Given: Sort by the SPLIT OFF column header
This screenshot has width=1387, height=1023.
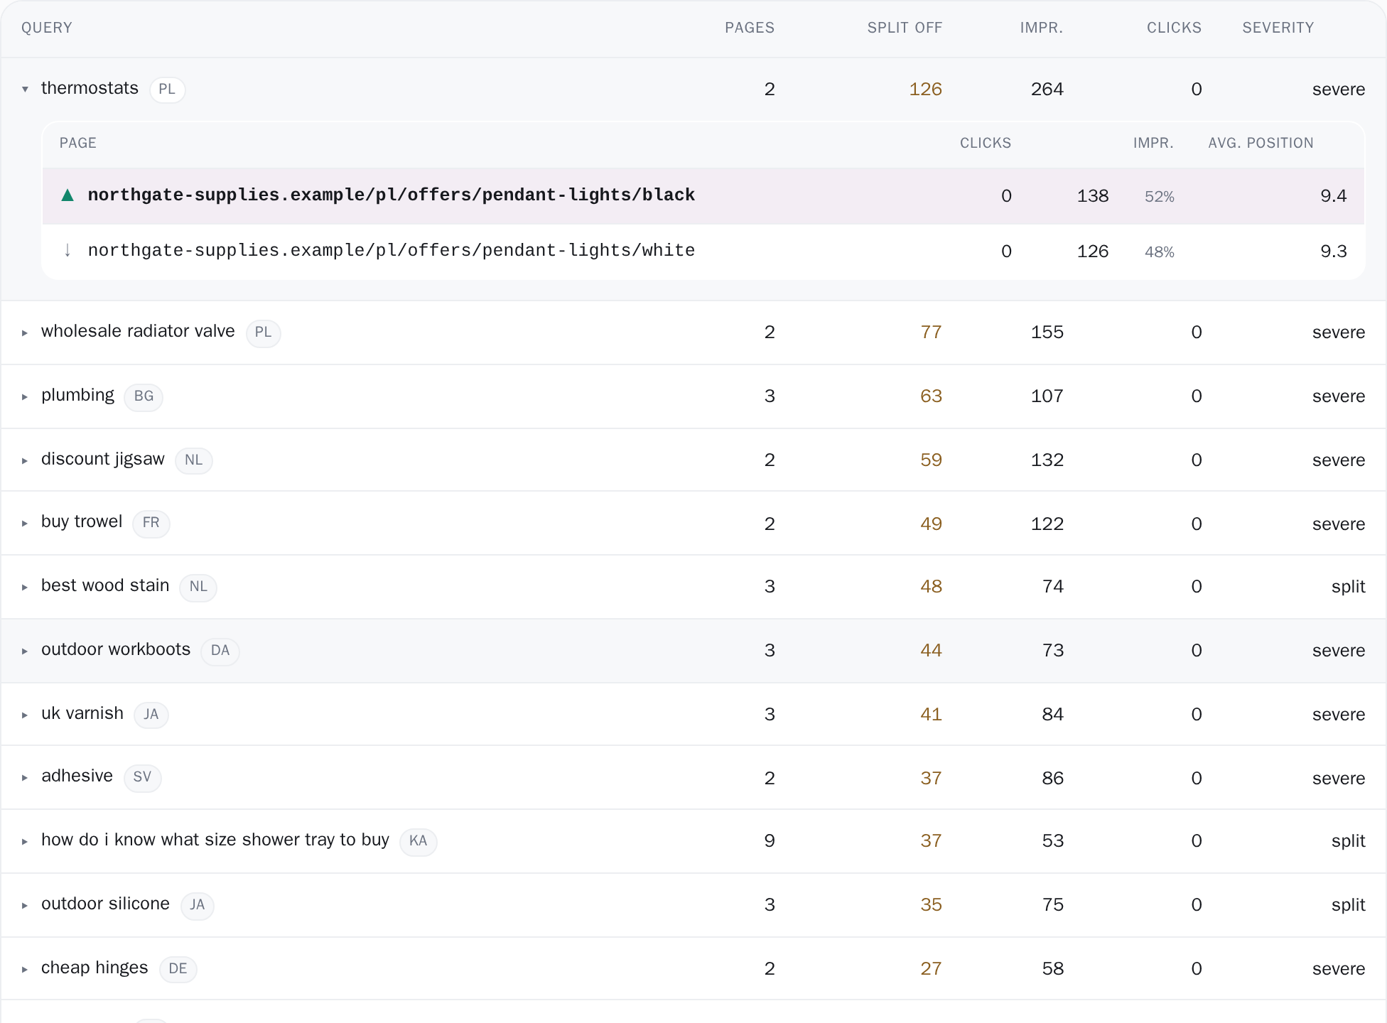Looking at the screenshot, I should point(905,28).
